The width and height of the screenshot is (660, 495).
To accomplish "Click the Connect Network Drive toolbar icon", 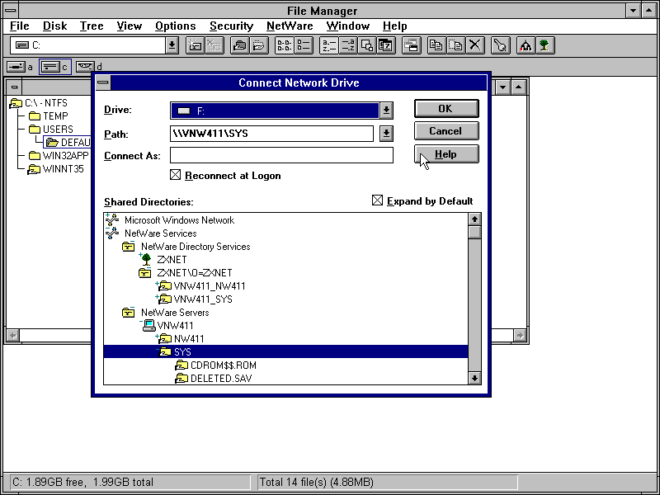I will coord(195,45).
